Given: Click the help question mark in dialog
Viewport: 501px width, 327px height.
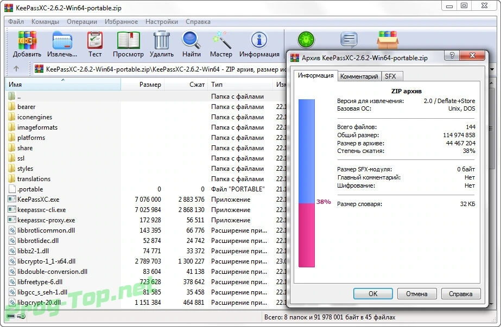Looking at the screenshot, I should pos(452,55).
